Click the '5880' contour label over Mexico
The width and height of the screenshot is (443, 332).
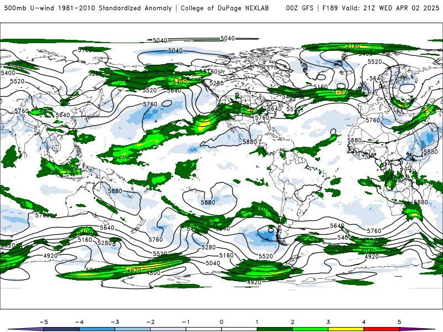point(250,142)
